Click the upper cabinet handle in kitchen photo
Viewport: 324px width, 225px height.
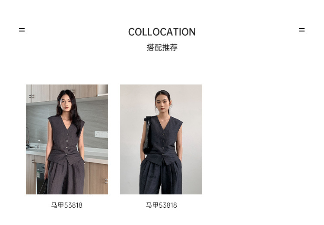pyautogui.click(x=31, y=96)
